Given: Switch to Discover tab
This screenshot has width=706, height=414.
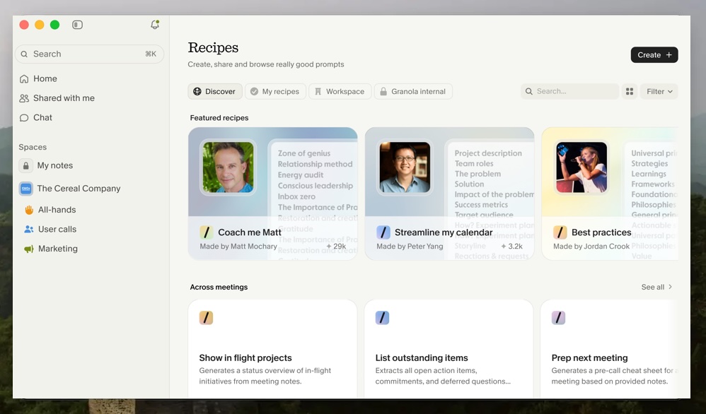Looking at the screenshot, I should click(x=215, y=91).
